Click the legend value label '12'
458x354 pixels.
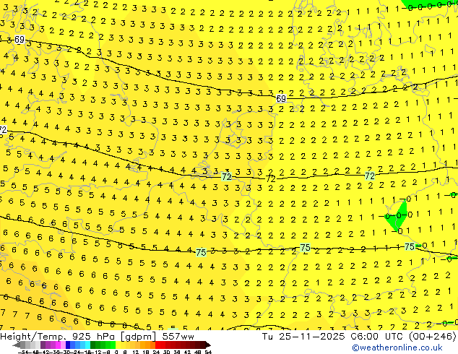click(136, 352)
